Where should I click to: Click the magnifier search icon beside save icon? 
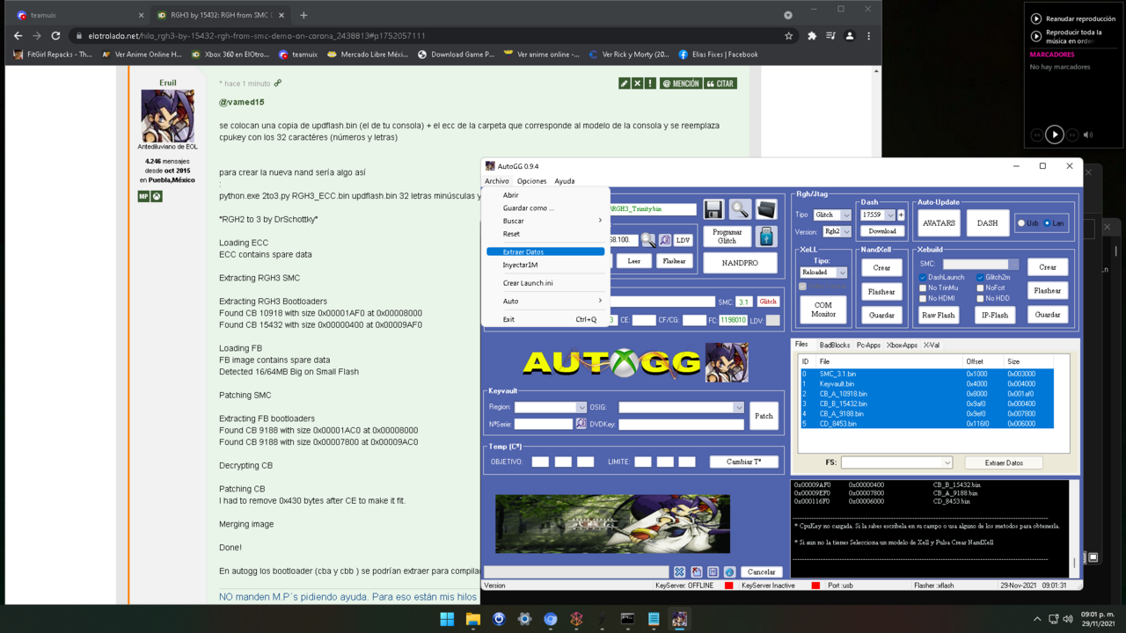[x=740, y=208]
